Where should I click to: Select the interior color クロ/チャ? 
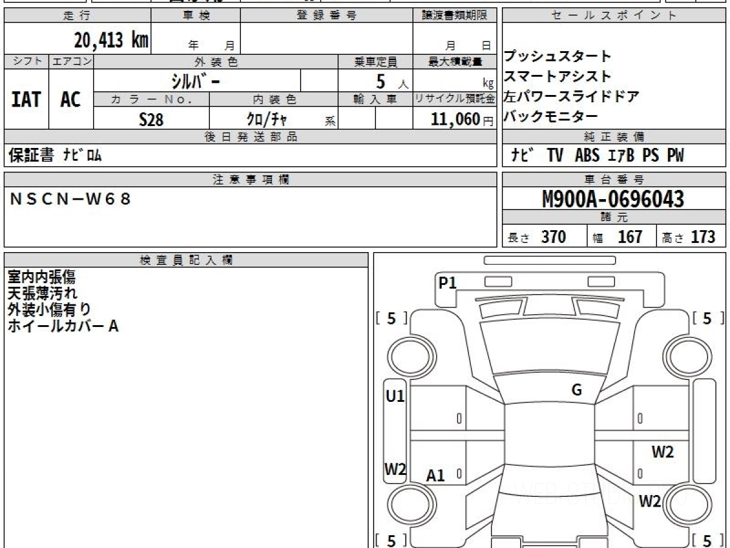pos(266,119)
